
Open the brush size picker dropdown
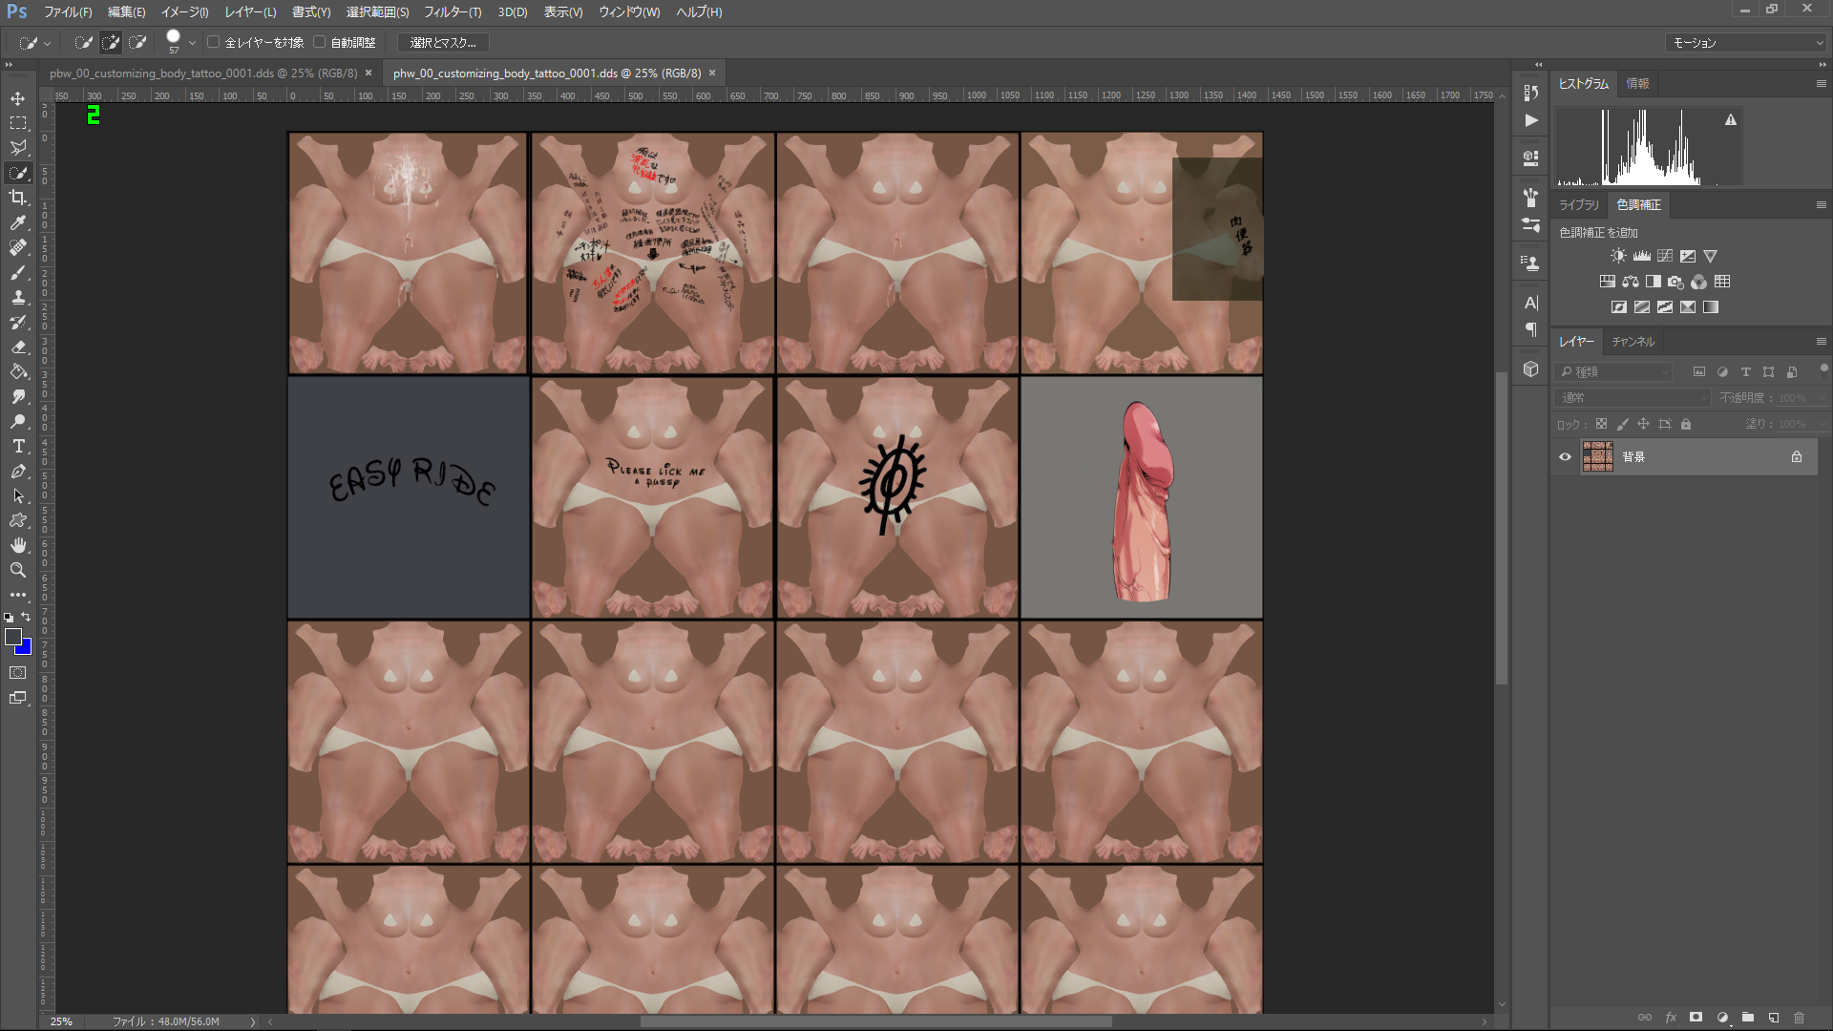[192, 43]
